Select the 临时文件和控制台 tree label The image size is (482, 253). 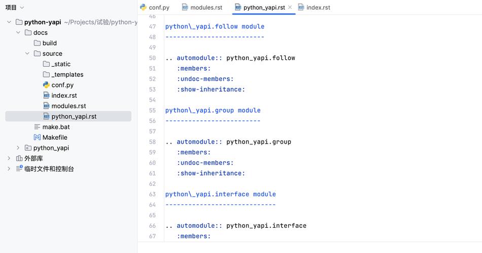49,168
